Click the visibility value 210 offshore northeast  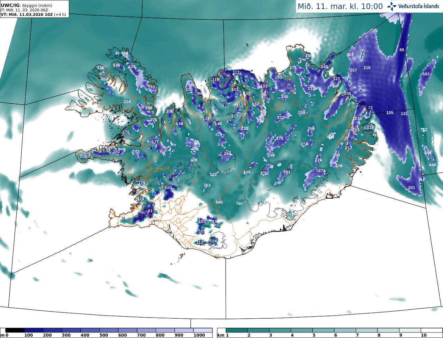point(367,68)
